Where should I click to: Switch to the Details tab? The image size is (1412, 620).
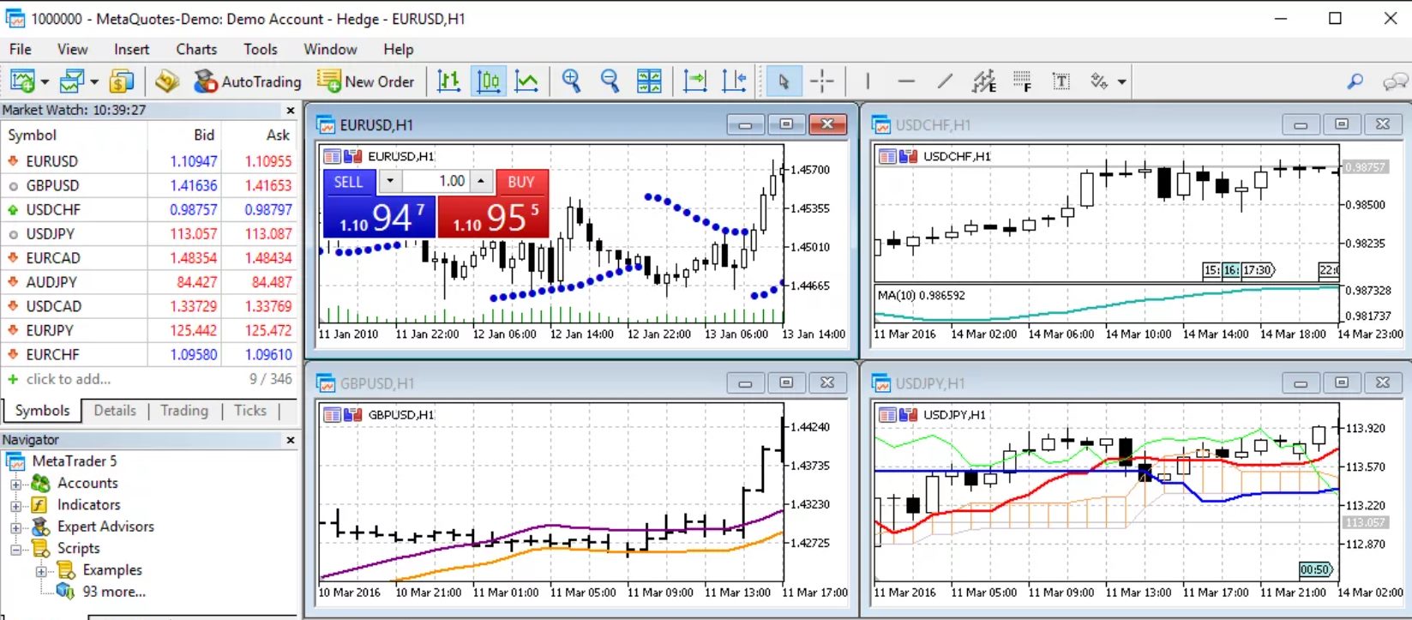(x=115, y=410)
